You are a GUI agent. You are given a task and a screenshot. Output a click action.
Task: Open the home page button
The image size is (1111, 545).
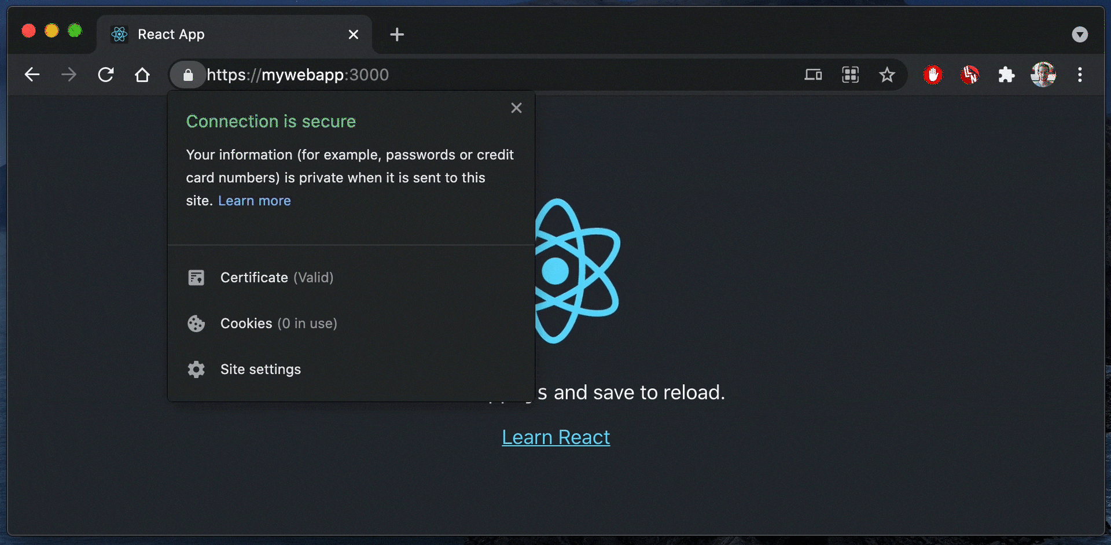click(x=142, y=75)
